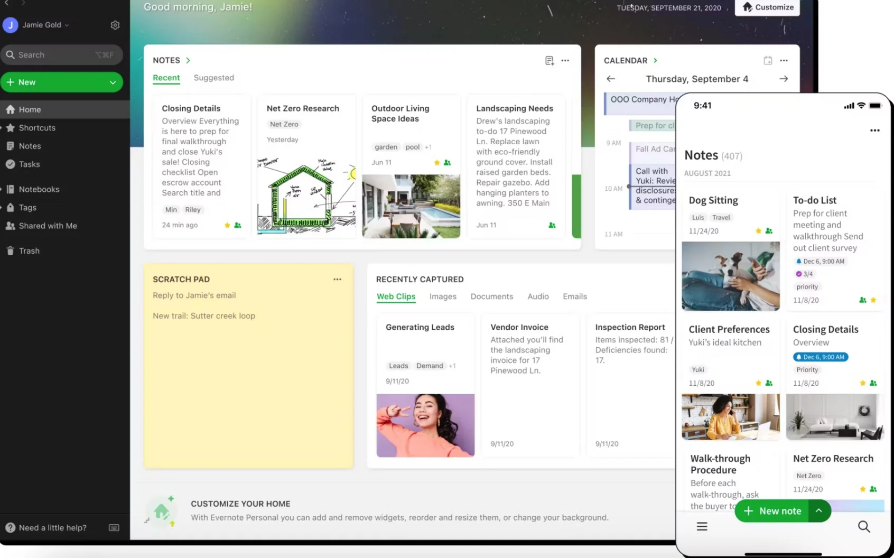Click the Search input field

point(55,55)
